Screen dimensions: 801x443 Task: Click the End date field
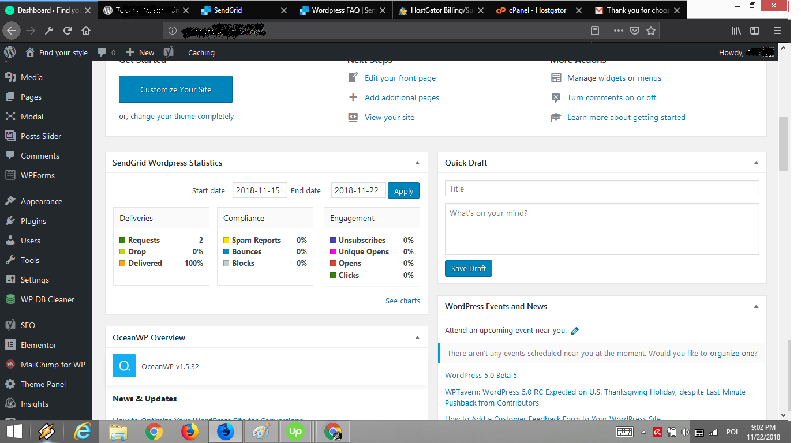(358, 190)
